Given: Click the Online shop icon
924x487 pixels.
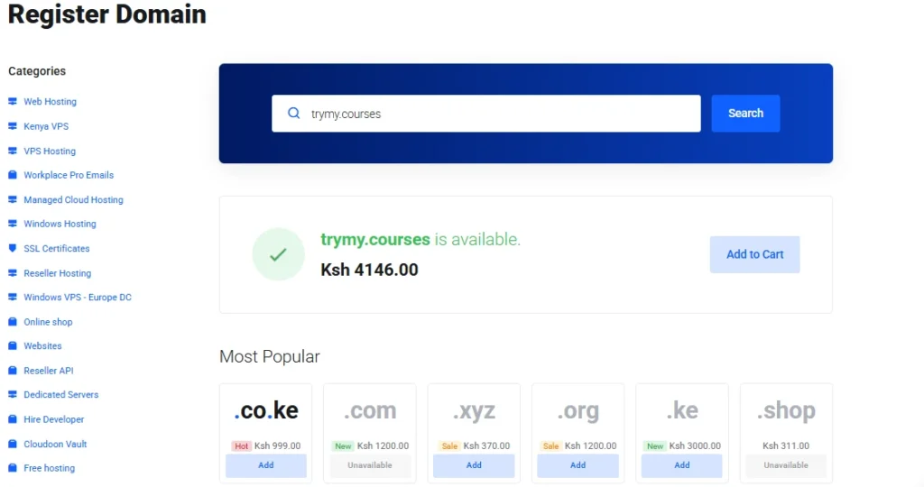Looking at the screenshot, I should (x=13, y=322).
